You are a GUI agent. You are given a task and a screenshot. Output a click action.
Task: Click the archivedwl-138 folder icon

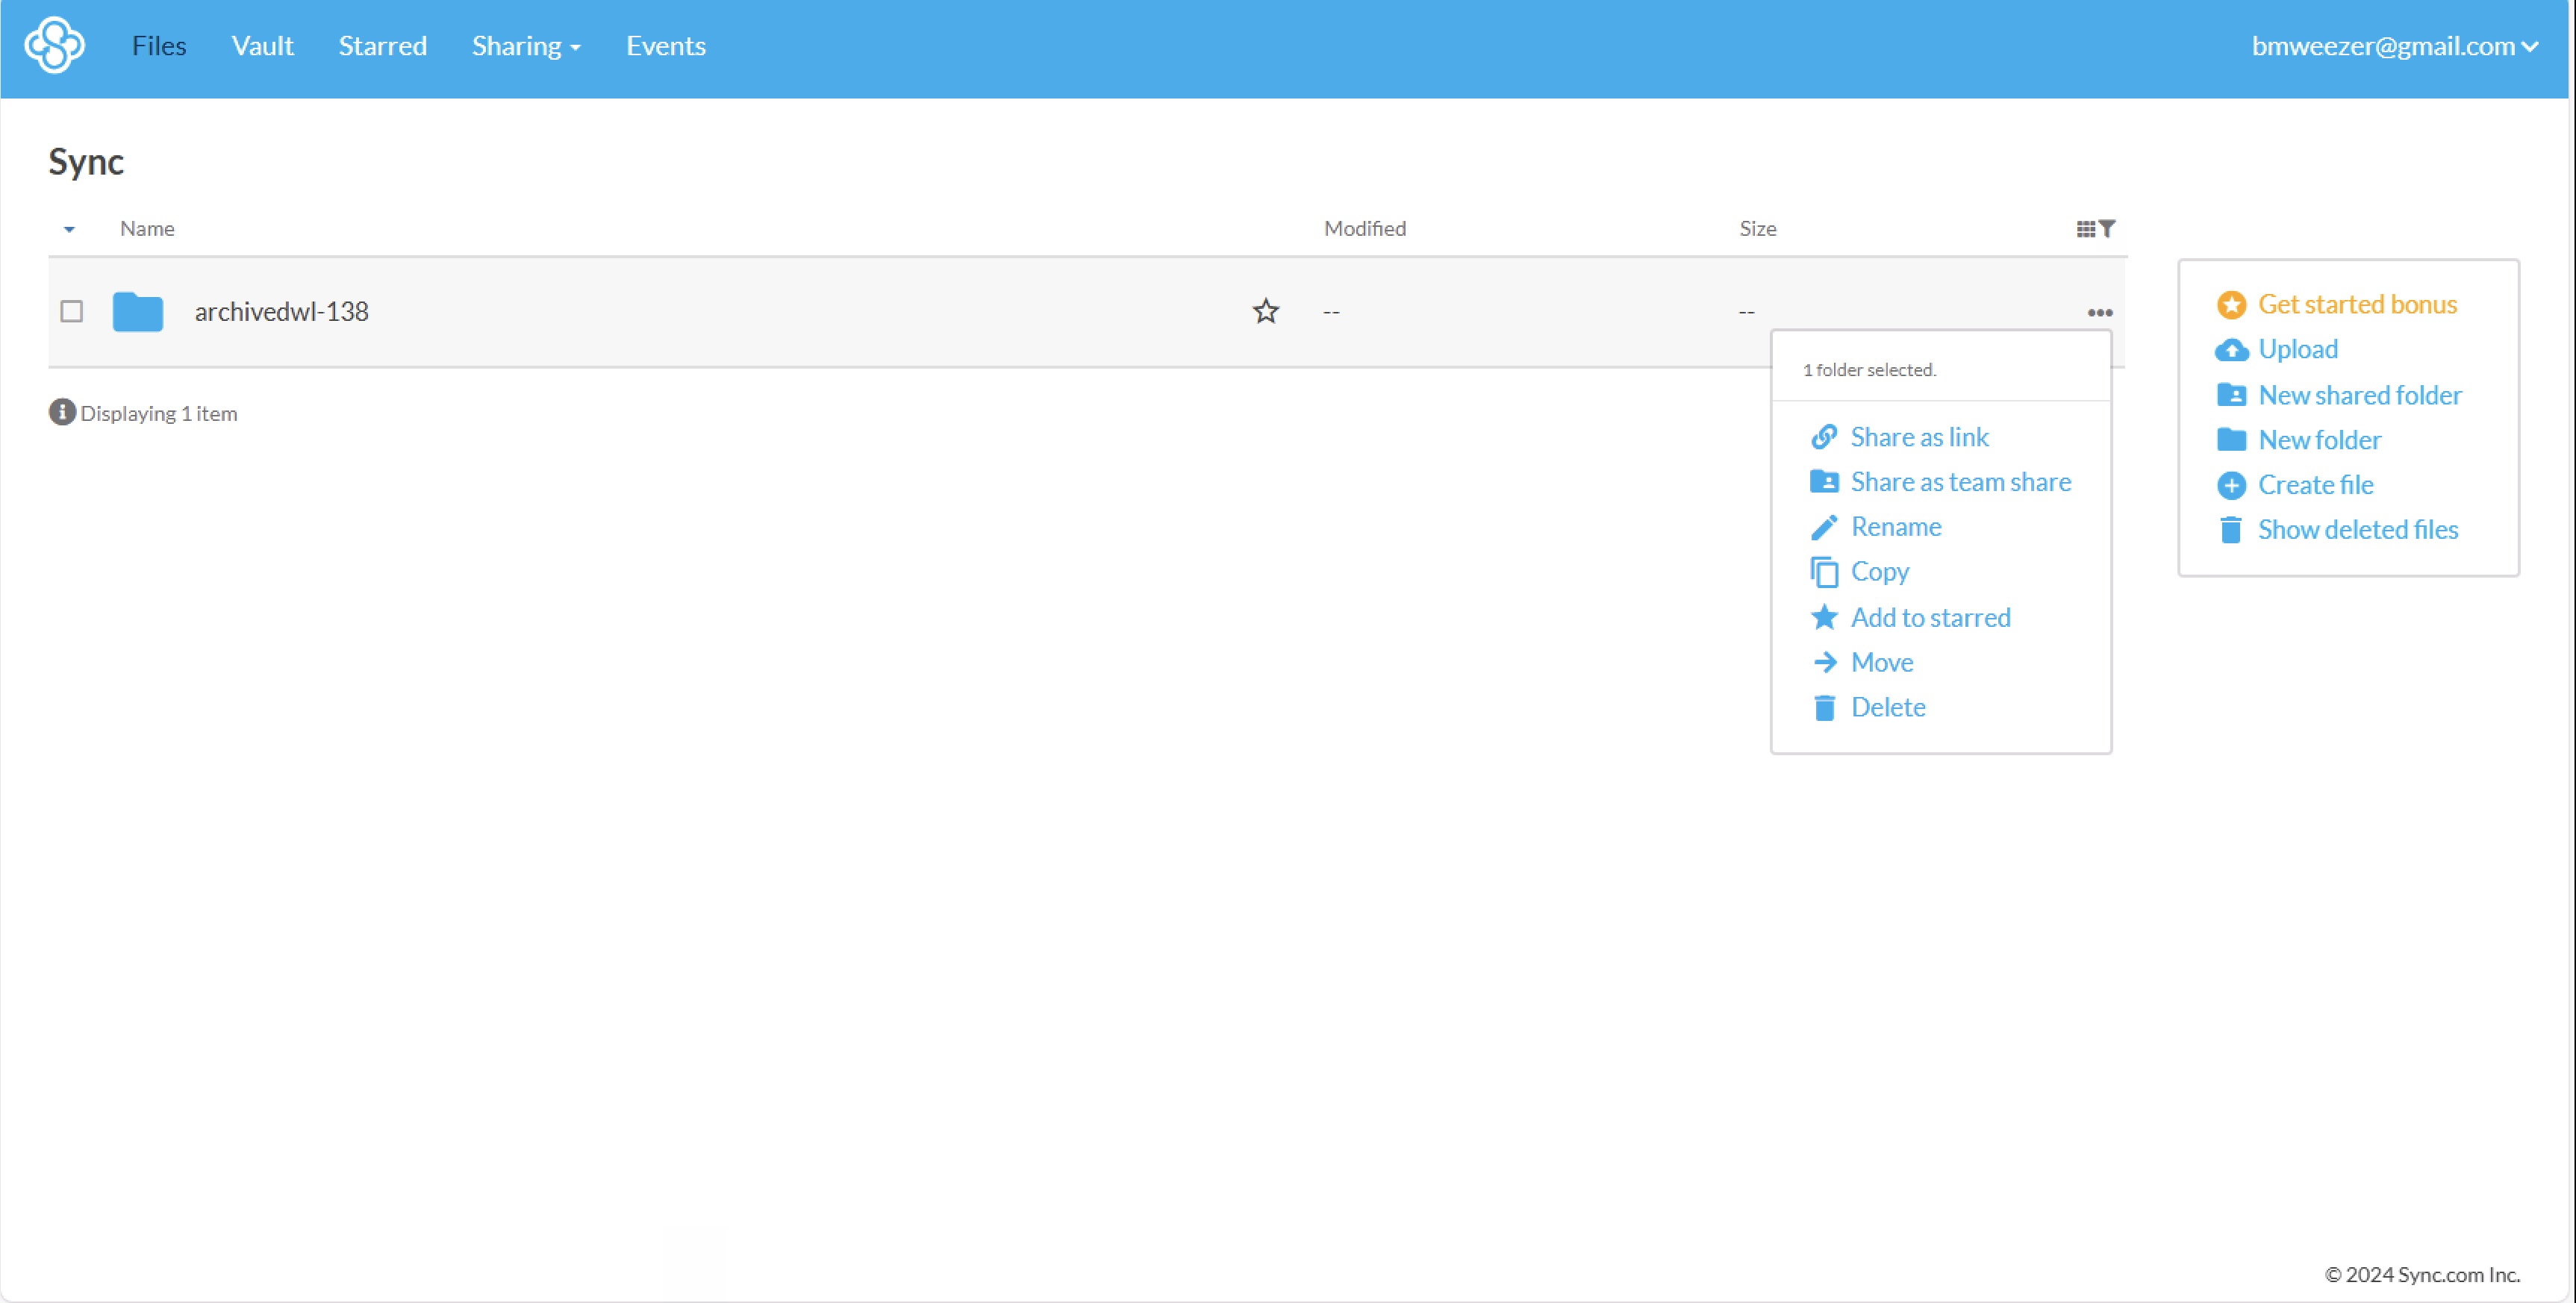pos(138,312)
